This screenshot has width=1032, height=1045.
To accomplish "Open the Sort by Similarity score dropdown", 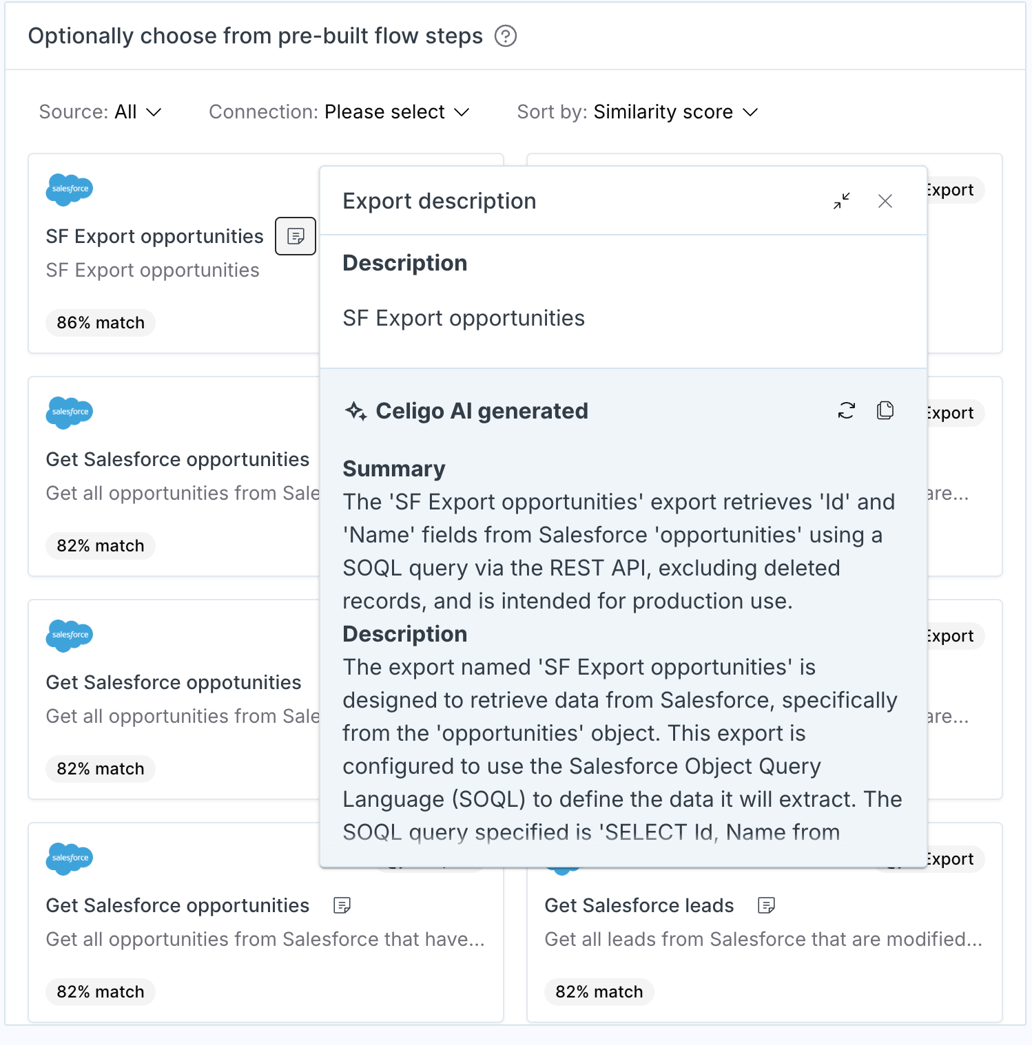I will click(637, 112).
